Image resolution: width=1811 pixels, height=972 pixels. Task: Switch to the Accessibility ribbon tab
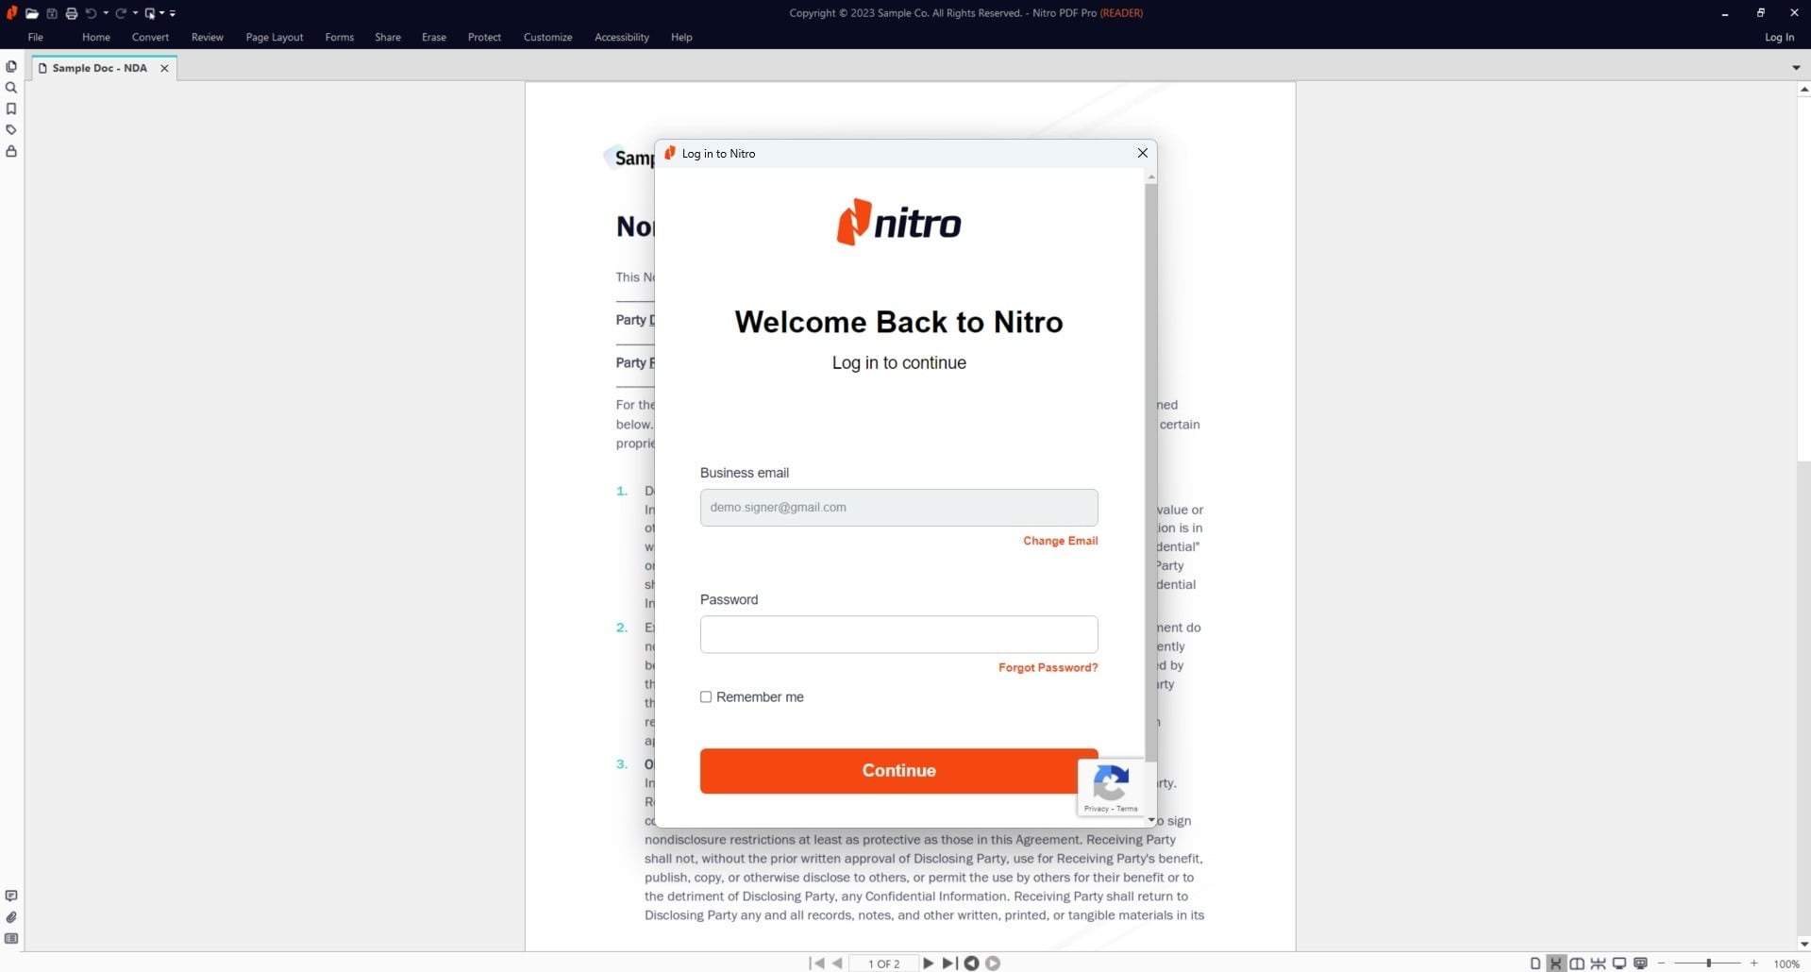(x=622, y=37)
